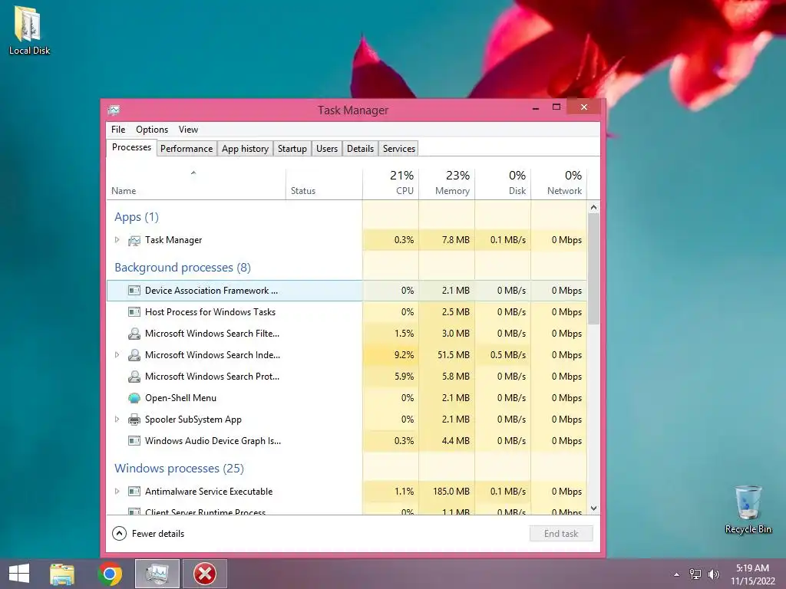Open the Options menu
This screenshot has width=786, height=589.
click(152, 129)
